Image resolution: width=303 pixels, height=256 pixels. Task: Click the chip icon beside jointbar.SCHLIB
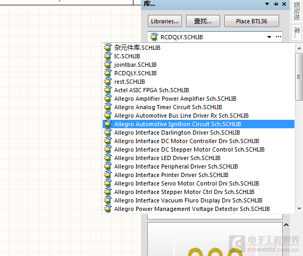(x=107, y=65)
